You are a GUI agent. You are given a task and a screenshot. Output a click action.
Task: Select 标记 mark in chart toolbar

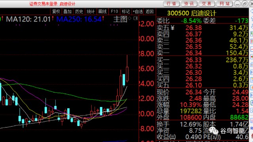click(126, 11)
